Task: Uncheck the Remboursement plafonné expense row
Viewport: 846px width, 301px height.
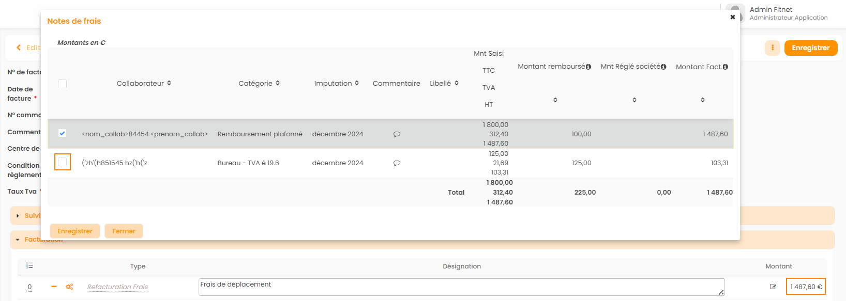Action: click(62, 133)
